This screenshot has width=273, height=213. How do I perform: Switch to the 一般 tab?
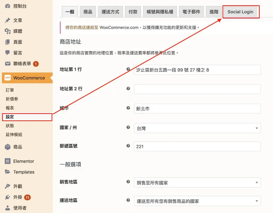(70, 12)
